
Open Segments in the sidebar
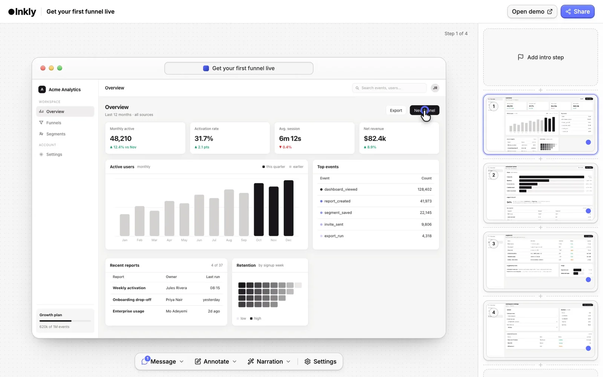(65, 134)
